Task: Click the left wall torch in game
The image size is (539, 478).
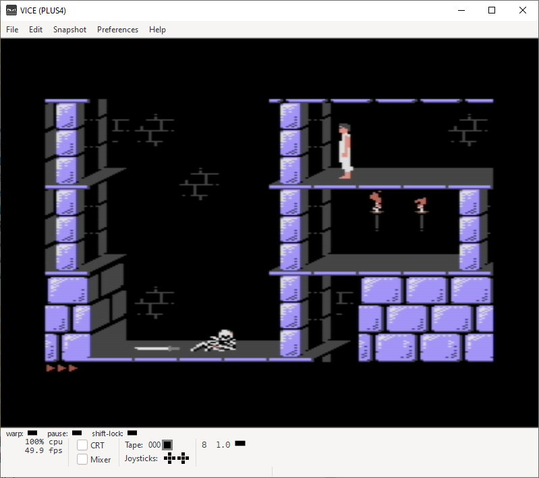Action: pyautogui.click(x=376, y=210)
